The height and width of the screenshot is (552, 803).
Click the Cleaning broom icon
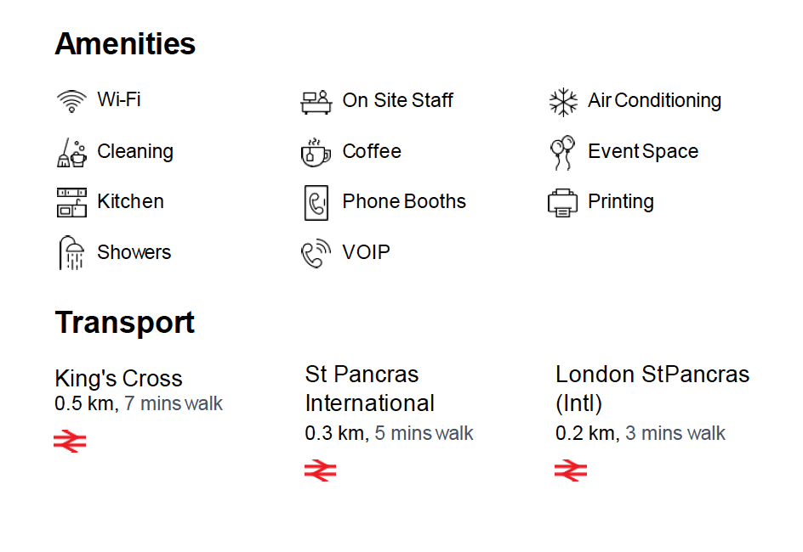coord(71,152)
